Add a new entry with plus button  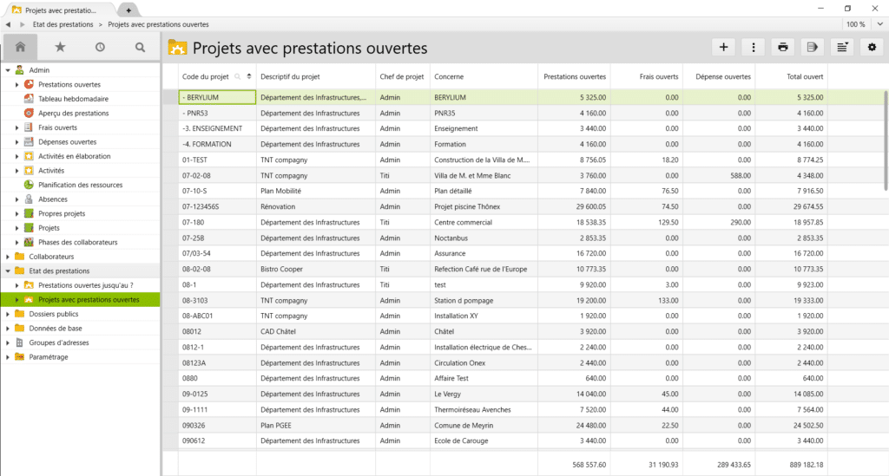click(x=723, y=48)
